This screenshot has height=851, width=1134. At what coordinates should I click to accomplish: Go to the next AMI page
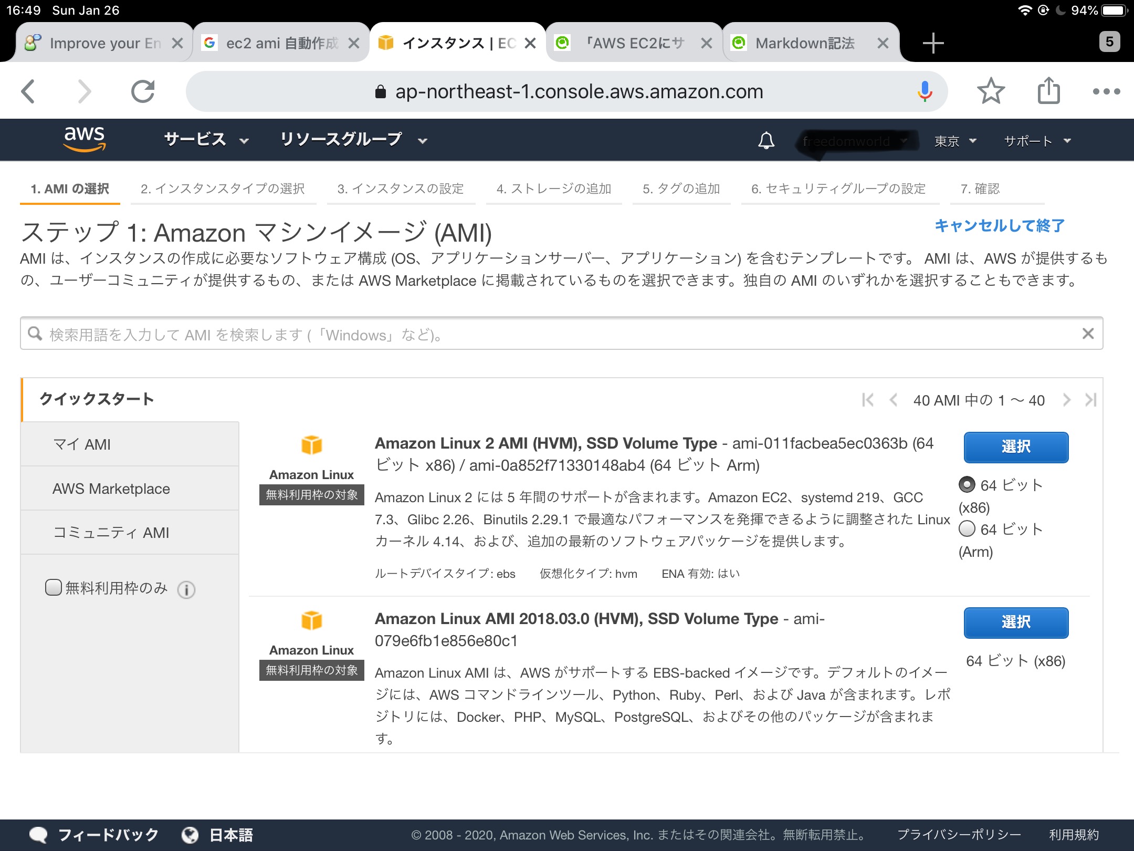[x=1066, y=400]
